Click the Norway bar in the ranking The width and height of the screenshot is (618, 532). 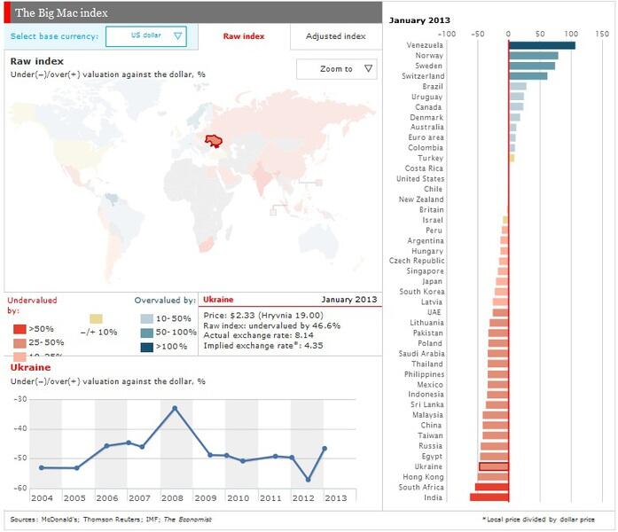point(533,56)
